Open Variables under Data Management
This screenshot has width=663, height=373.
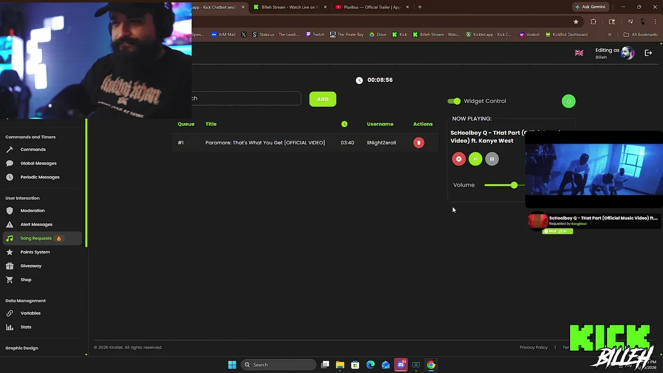click(30, 313)
